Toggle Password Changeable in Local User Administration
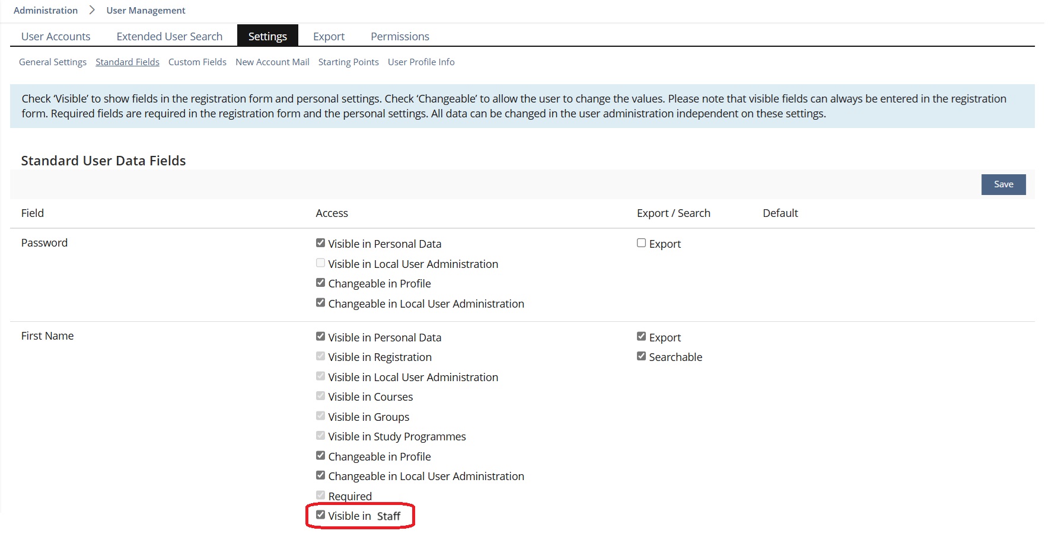 321,303
